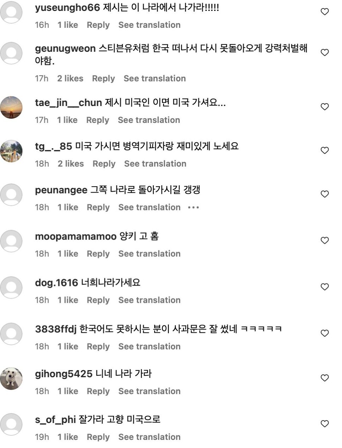Open tae_jin__chun's sunset profile picture

(x=11, y=107)
